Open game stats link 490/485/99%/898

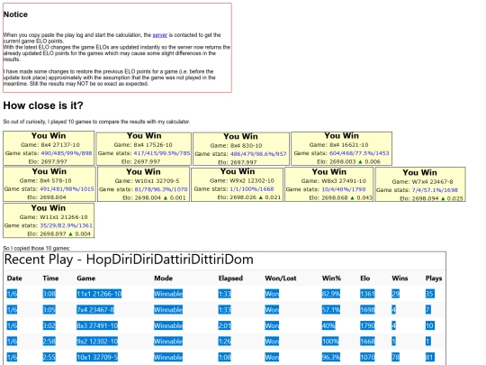tap(67, 153)
